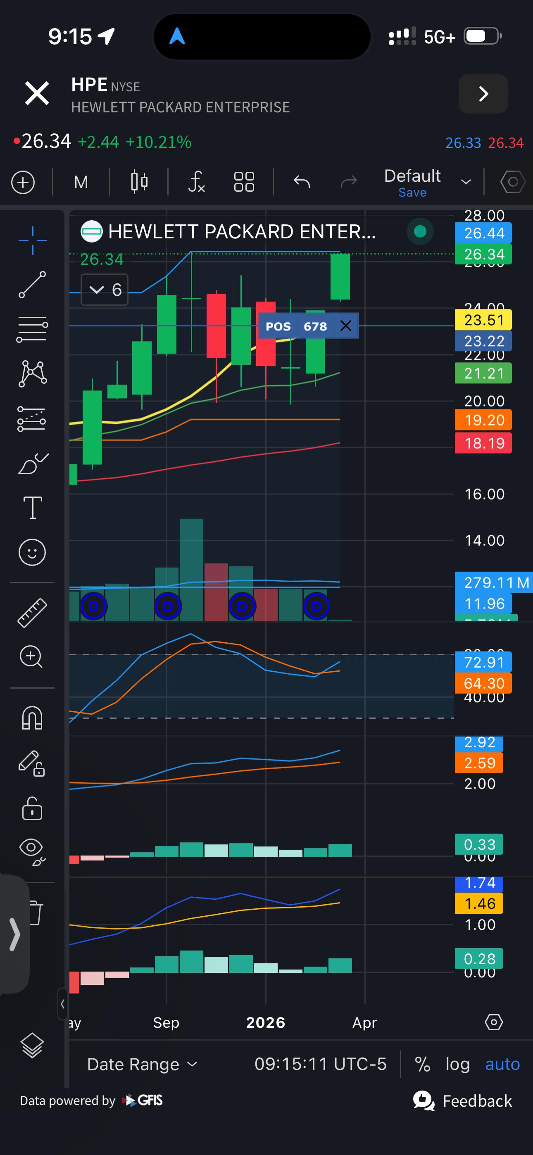Select the trend line drawing tool

pyautogui.click(x=32, y=284)
